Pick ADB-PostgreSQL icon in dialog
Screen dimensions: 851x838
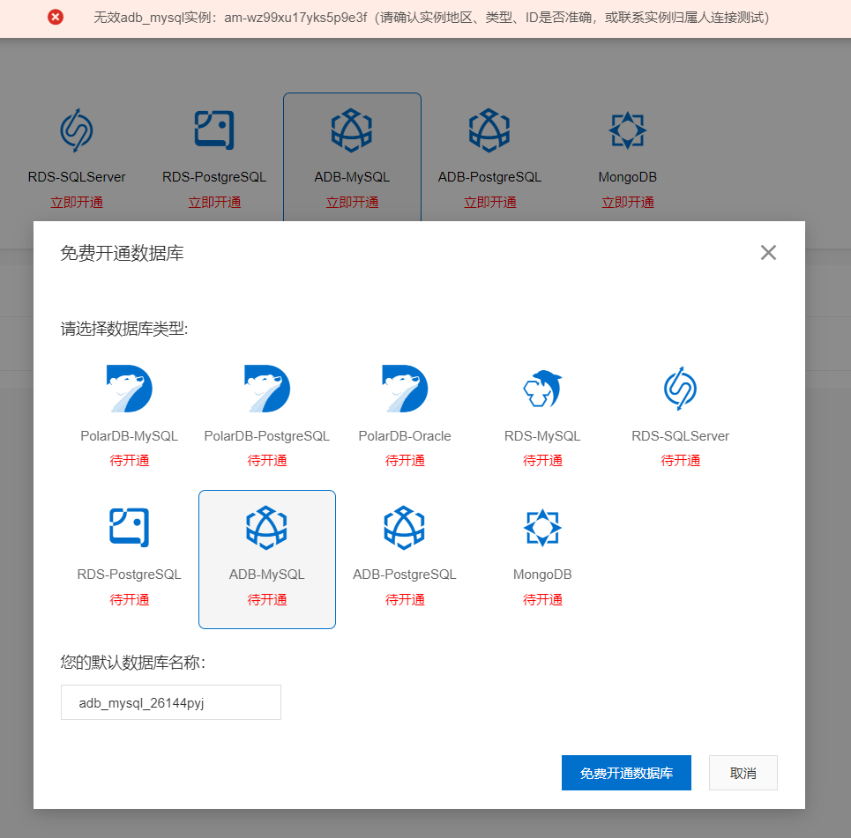(x=404, y=527)
